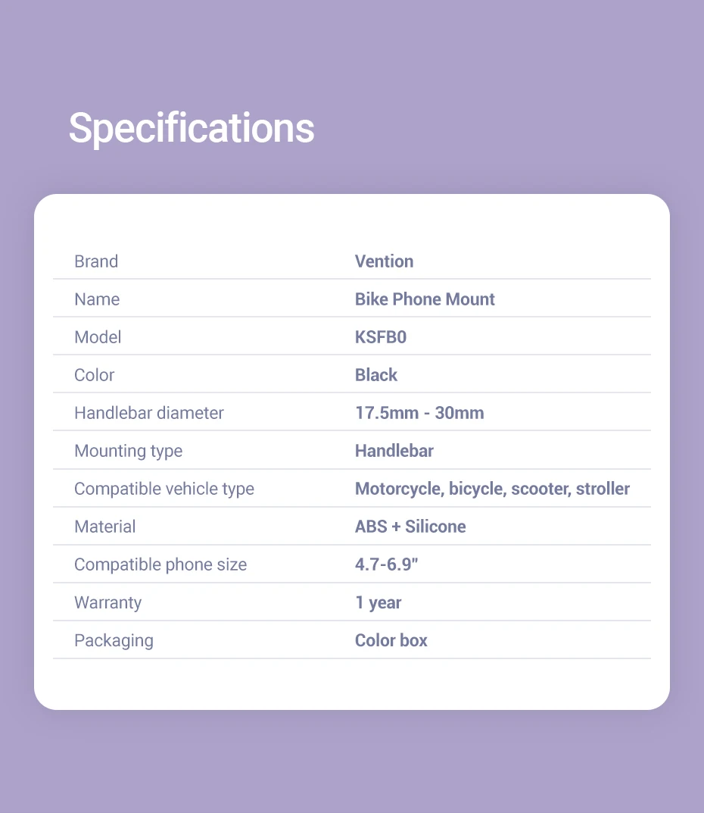The height and width of the screenshot is (813, 704).
Task: Click the Handlebar mounting value
Action: pos(394,451)
